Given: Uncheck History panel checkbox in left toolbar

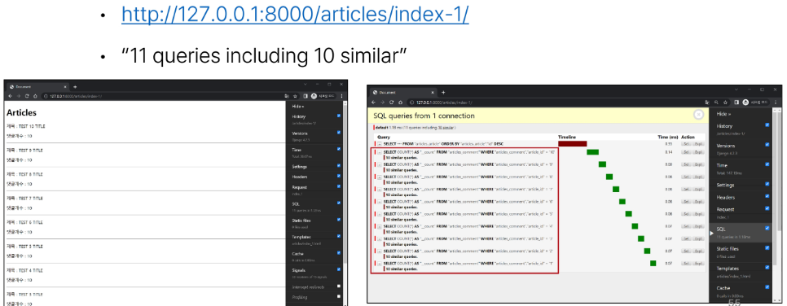Looking at the screenshot, I should click(x=339, y=116).
